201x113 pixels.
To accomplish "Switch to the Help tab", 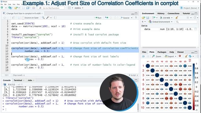I will click(x=172, y=52).
